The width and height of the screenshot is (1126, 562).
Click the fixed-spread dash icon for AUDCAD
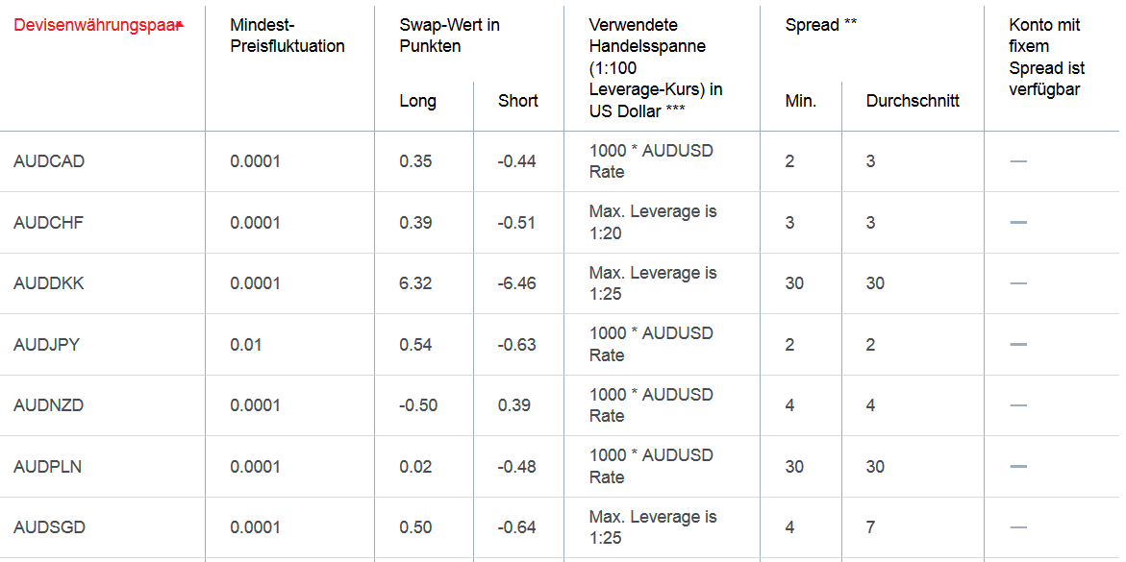point(1017,161)
